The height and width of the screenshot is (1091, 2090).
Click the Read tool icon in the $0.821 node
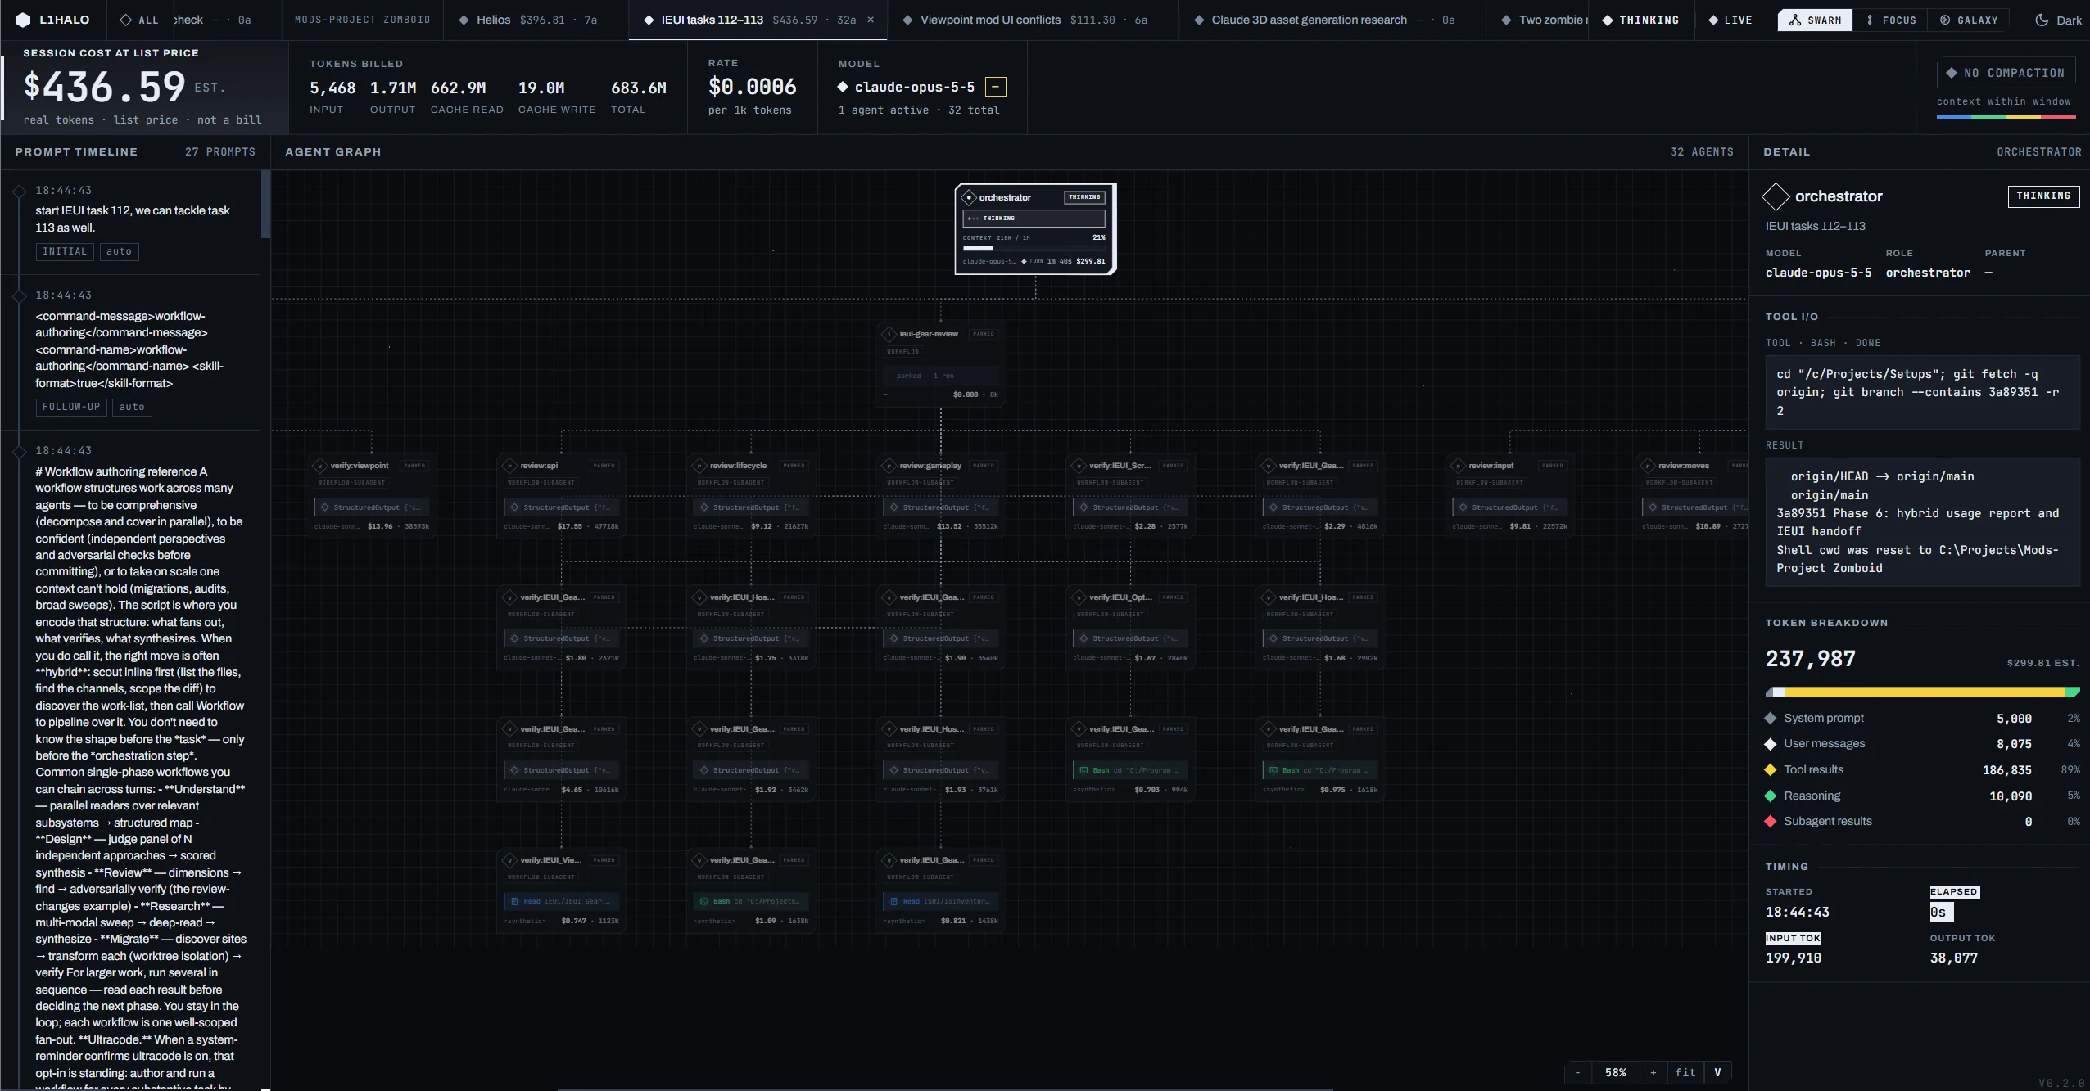coord(893,901)
